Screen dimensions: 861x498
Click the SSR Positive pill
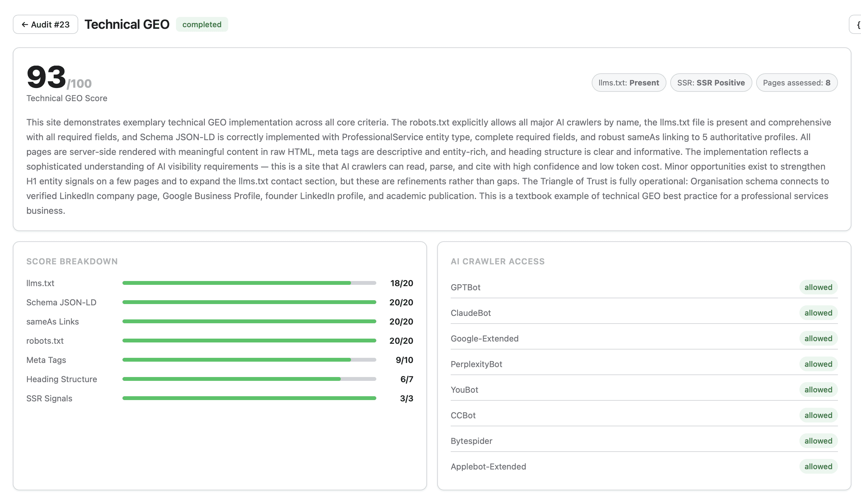point(711,83)
